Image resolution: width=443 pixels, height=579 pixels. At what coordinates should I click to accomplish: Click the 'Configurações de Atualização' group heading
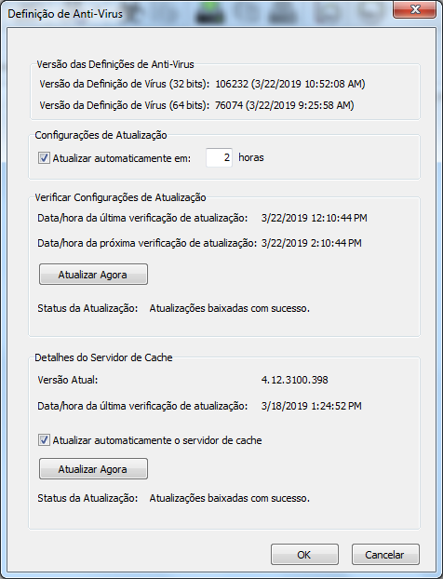pos(101,135)
